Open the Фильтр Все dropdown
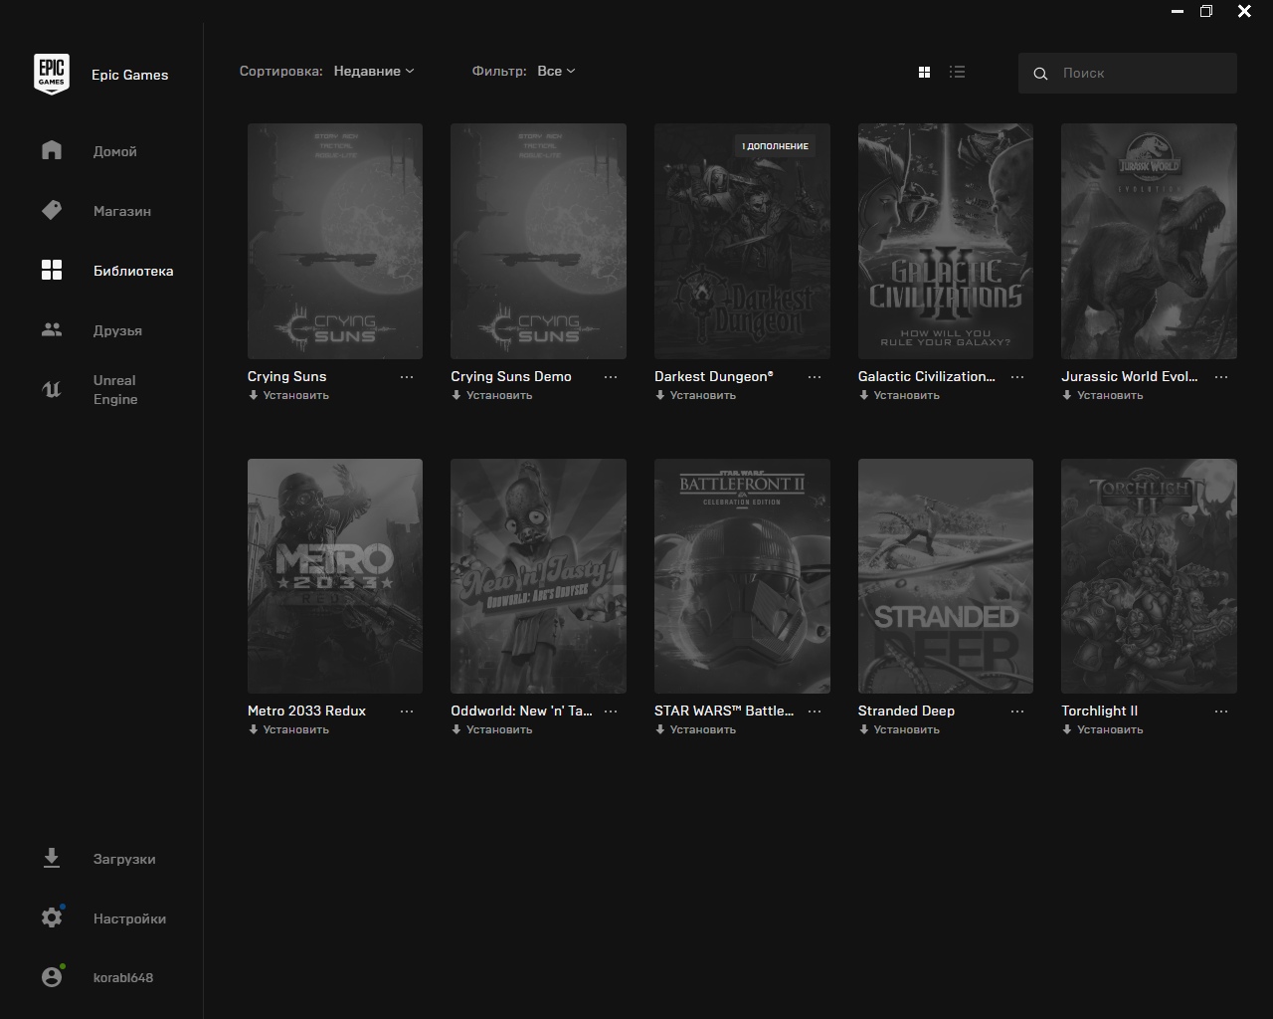1273x1019 pixels. click(x=556, y=71)
